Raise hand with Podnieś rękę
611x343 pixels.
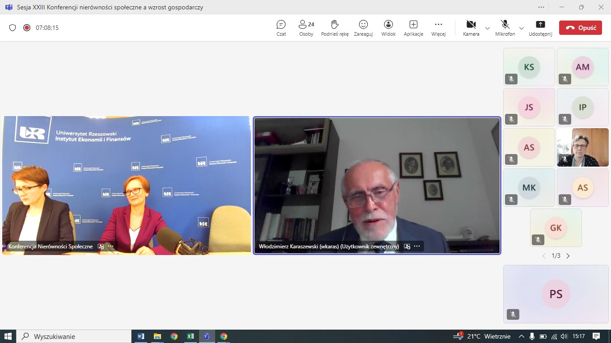point(335,28)
